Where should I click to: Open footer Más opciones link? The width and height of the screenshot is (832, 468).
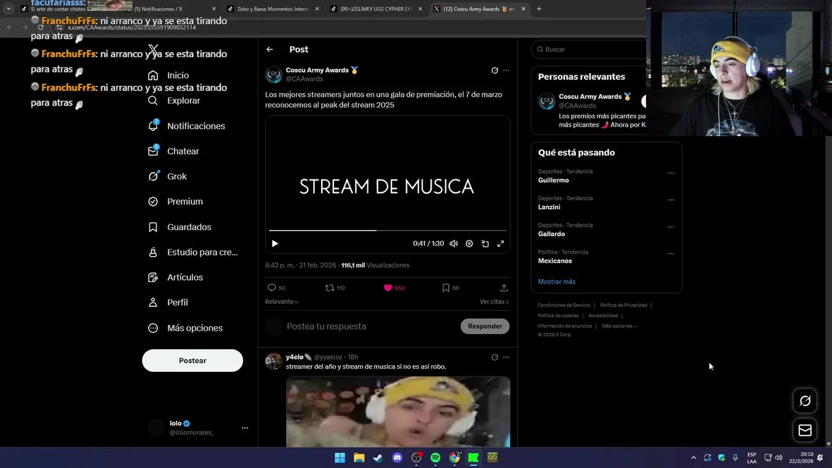tap(619, 326)
